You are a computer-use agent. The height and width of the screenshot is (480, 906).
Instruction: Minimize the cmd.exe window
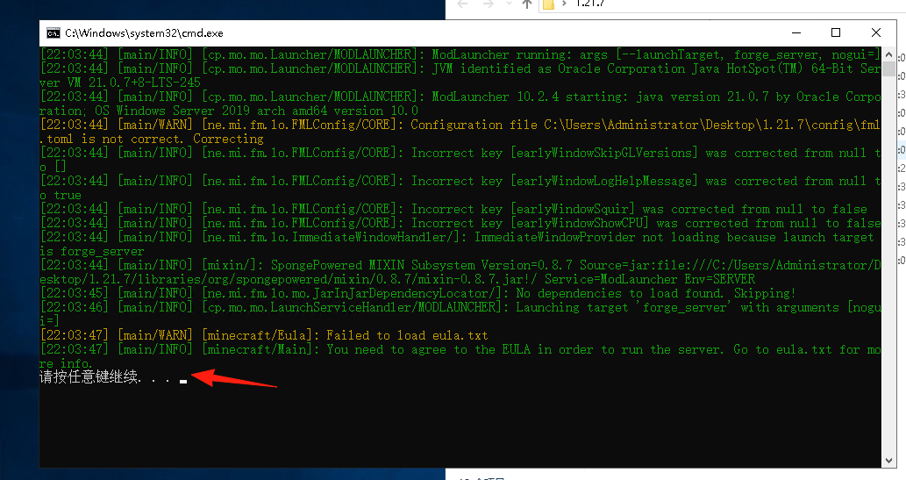796,33
